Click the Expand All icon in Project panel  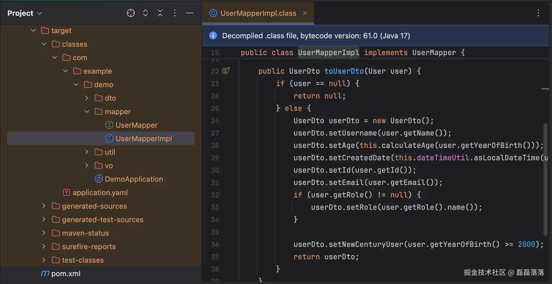click(145, 13)
